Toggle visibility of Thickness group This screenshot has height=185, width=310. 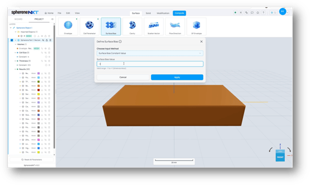[x=45, y=61]
